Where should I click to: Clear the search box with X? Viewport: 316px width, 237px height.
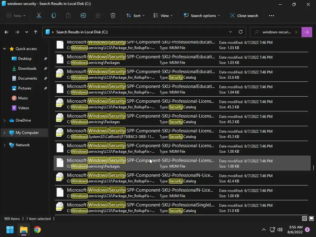click(296, 32)
